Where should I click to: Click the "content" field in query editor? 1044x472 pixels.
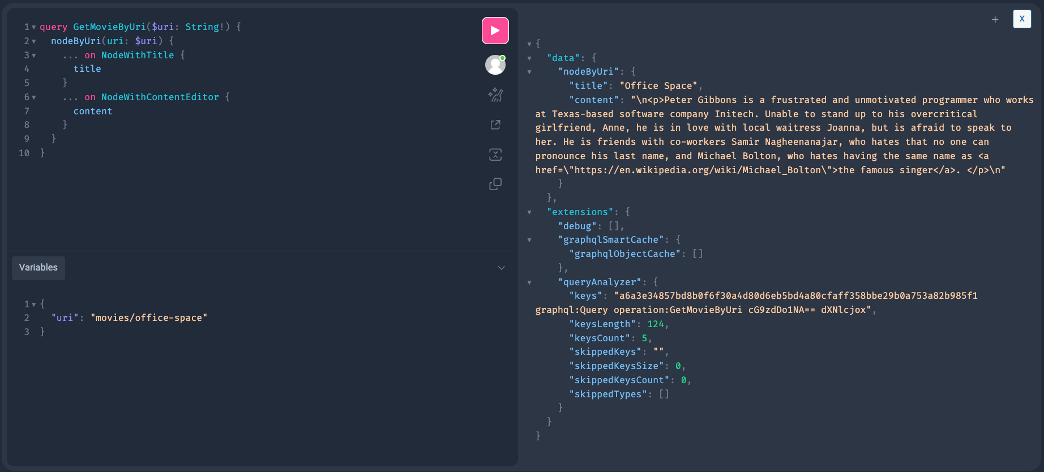click(93, 111)
